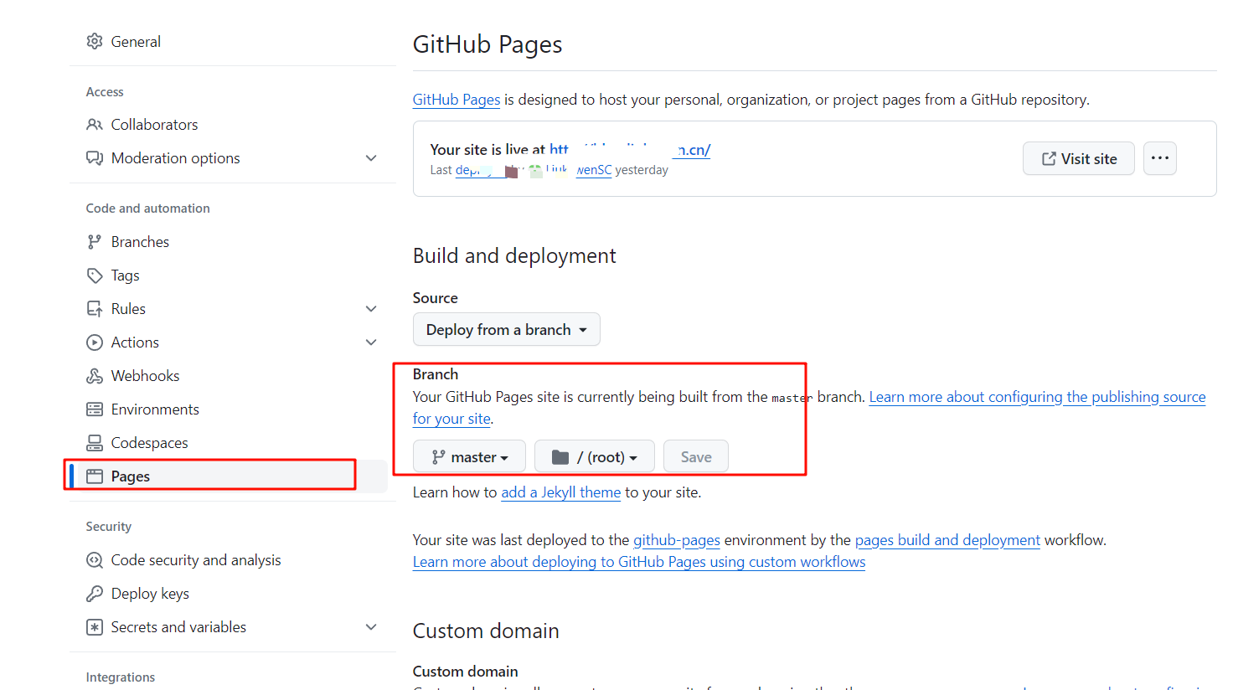Click the Webhooks icon

(x=95, y=376)
